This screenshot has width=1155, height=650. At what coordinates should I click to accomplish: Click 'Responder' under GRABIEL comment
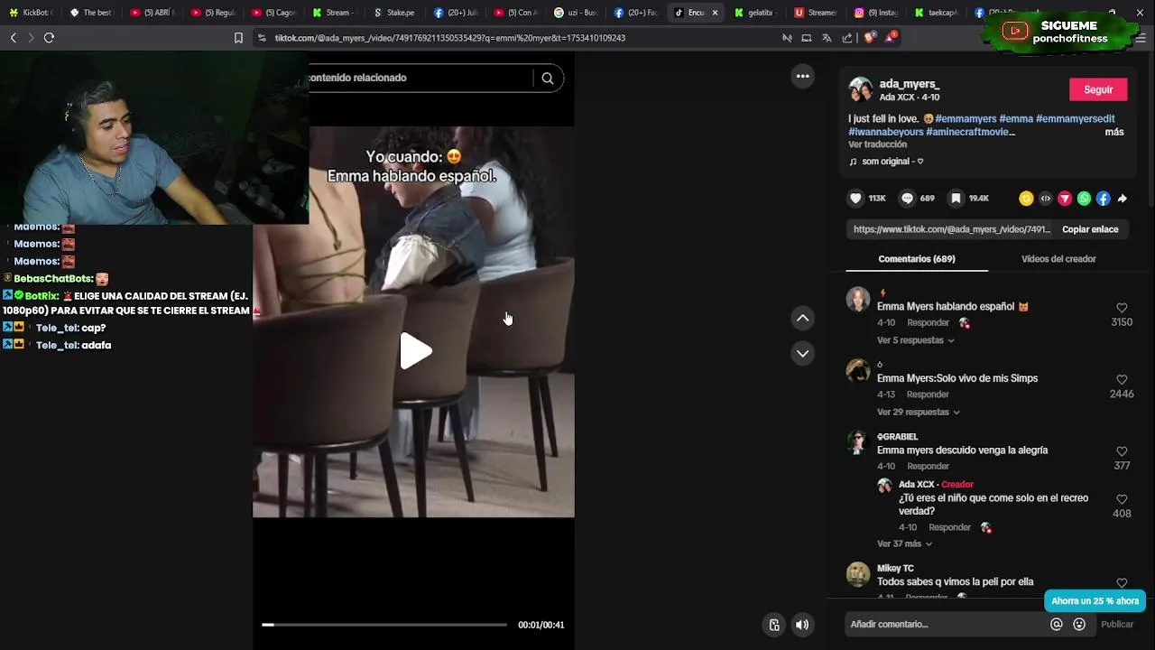pos(928,466)
